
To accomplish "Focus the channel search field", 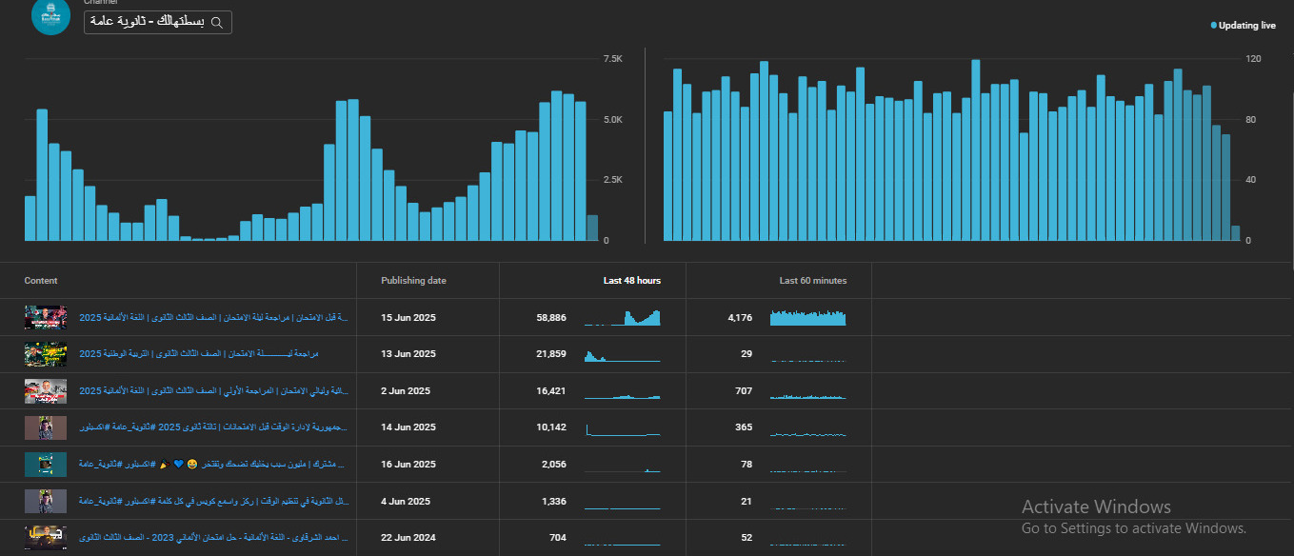I will click(x=158, y=22).
